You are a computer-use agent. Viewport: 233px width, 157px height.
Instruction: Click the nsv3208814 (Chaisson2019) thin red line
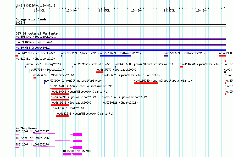click(x=120, y=61)
